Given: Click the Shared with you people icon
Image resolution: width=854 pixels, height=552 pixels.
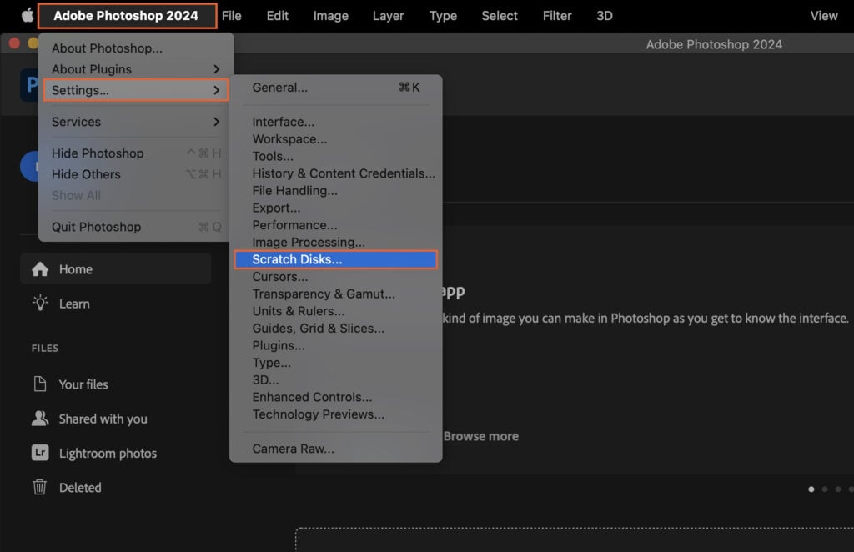Looking at the screenshot, I should coord(39,419).
